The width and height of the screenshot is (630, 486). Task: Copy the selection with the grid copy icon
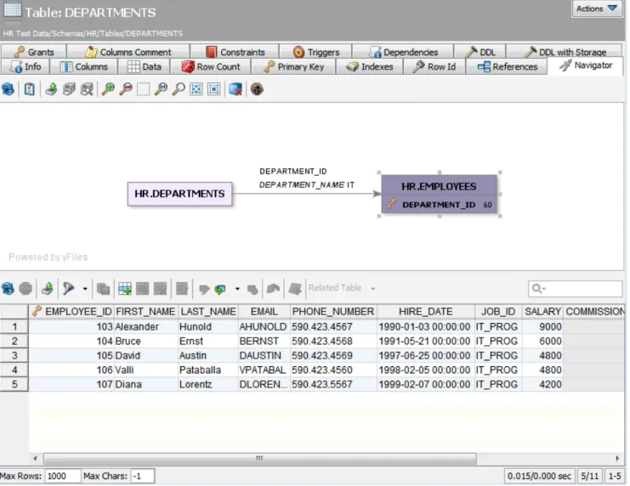(103, 289)
